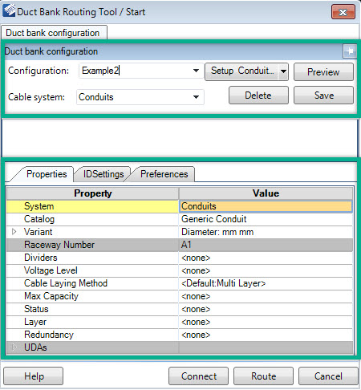Switch to the IDSettings tab
The width and height of the screenshot is (361, 390).
[103, 174]
